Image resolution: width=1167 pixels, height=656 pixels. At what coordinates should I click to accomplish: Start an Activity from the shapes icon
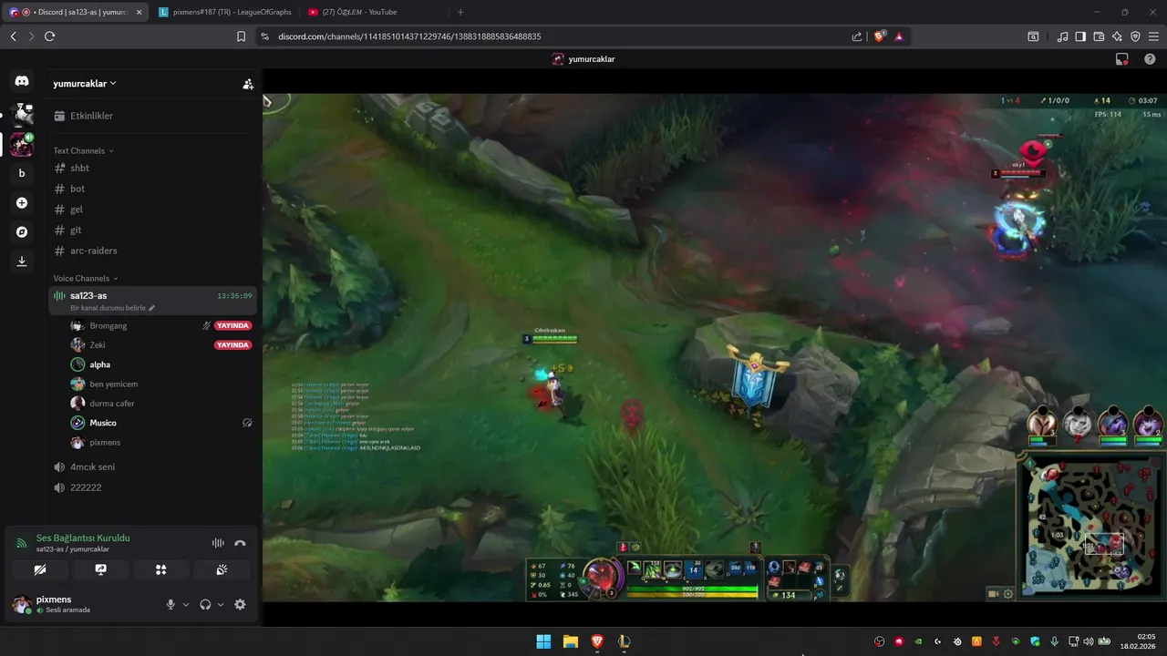160,569
